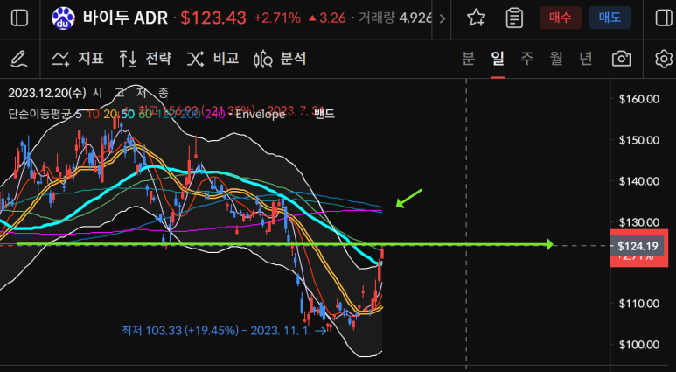Click the 거래량 volume label
This screenshot has width=676, height=372.
[377, 18]
